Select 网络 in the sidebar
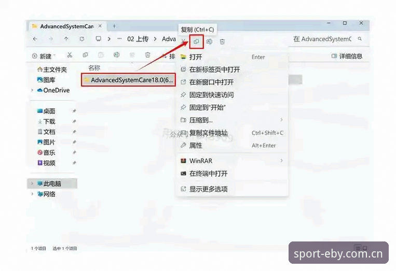Viewport: 396px width, 271px height. [46, 194]
